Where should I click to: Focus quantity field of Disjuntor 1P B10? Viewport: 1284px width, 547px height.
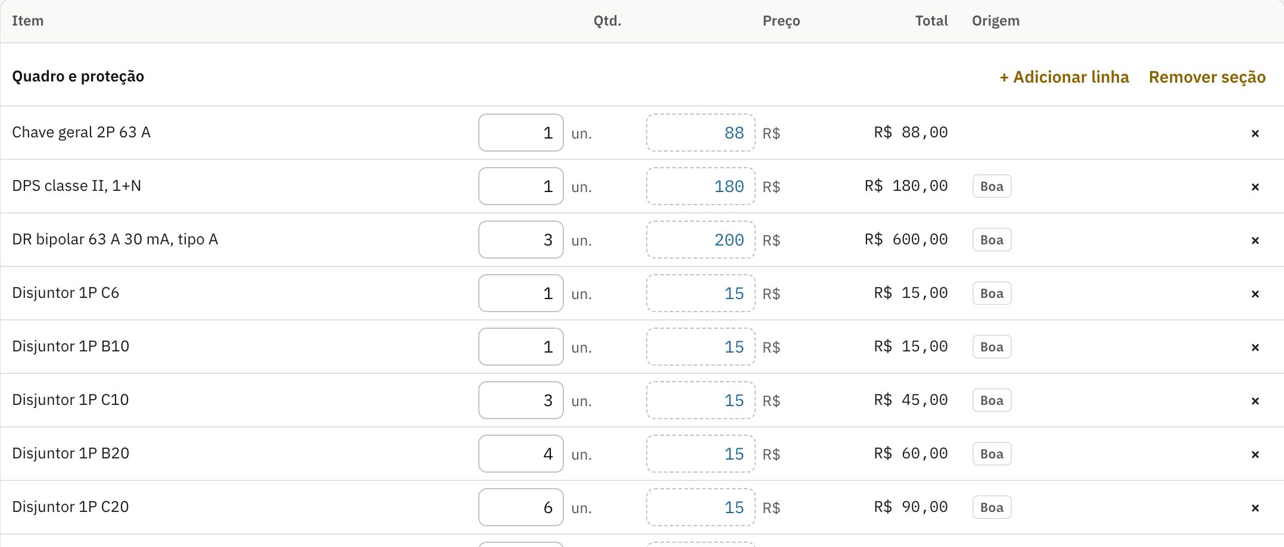click(521, 347)
